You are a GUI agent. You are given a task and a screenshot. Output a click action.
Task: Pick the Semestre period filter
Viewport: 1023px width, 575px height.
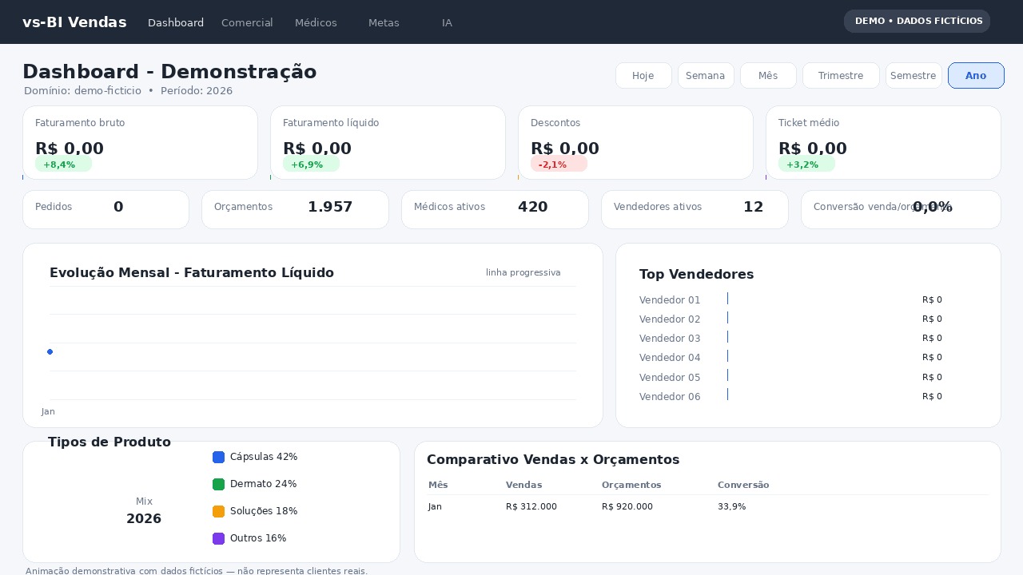(914, 75)
